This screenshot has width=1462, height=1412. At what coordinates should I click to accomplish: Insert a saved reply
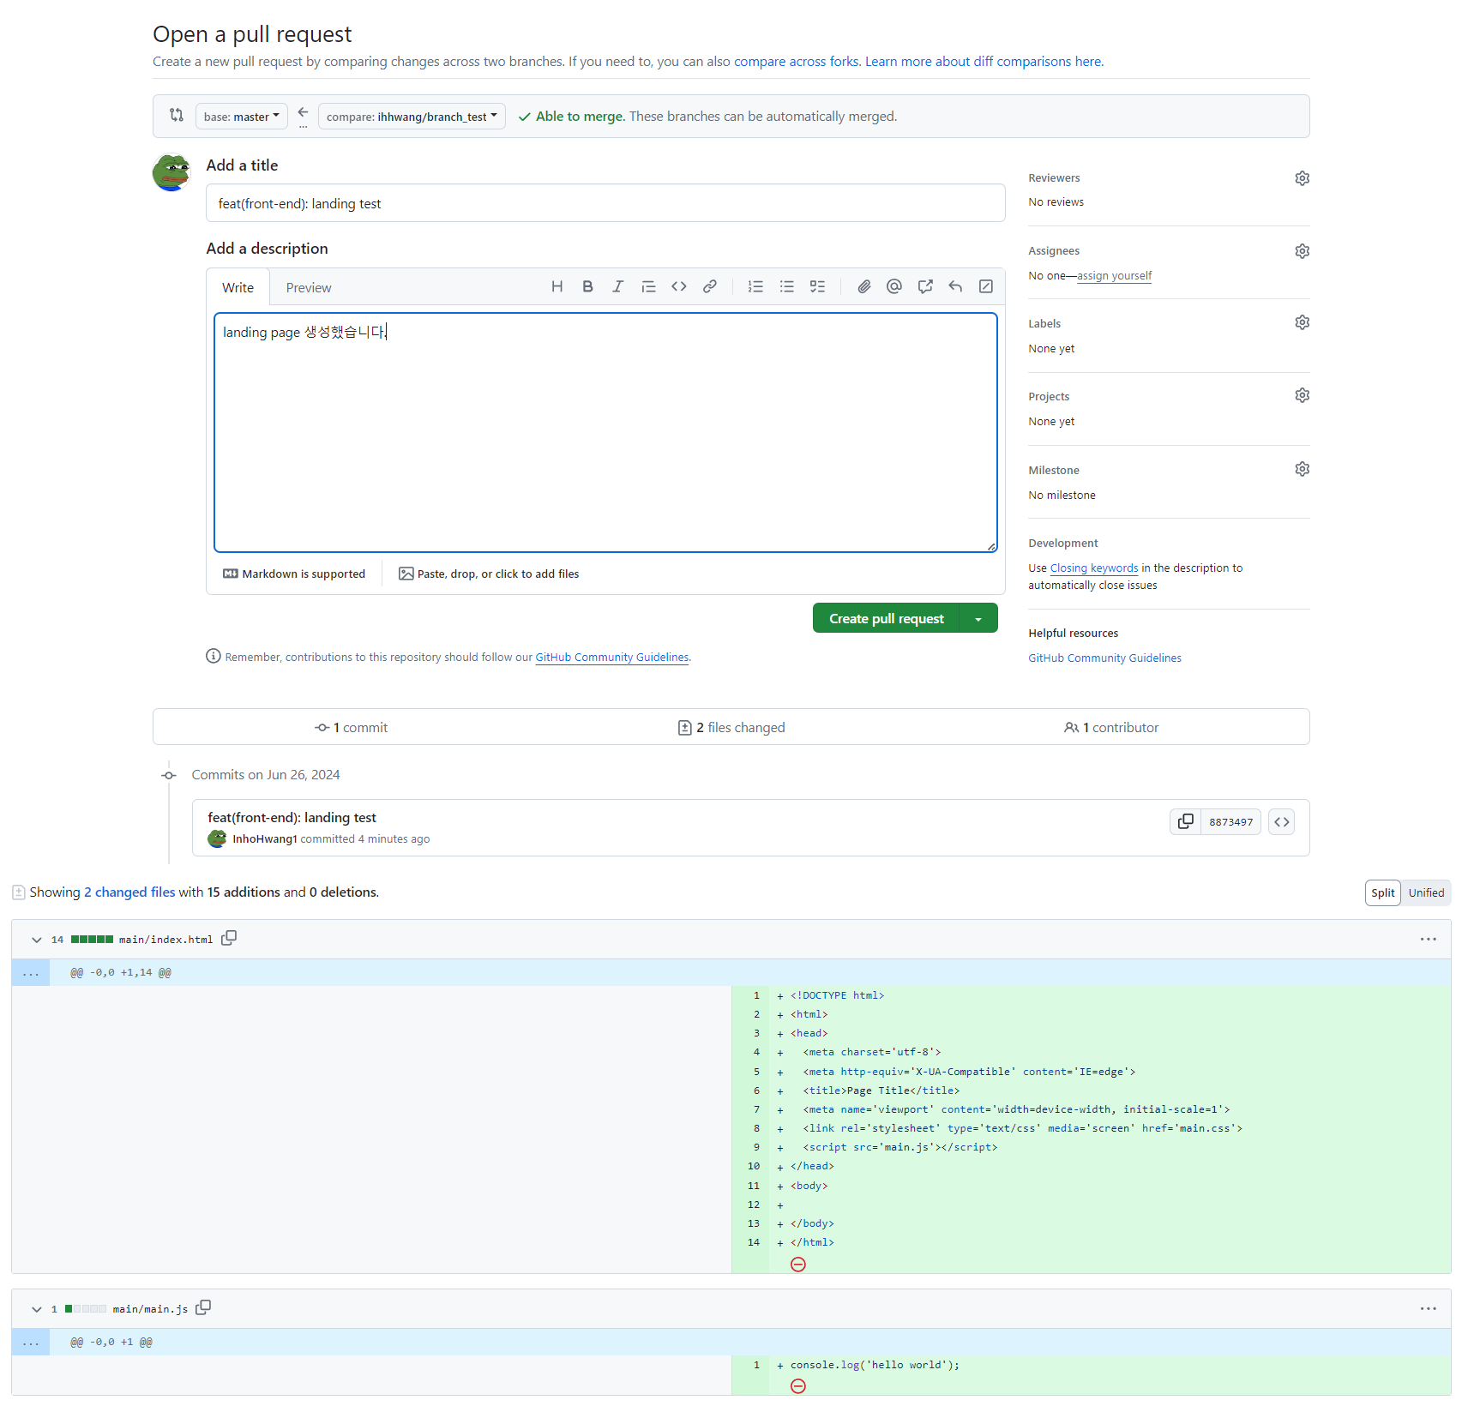(955, 286)
